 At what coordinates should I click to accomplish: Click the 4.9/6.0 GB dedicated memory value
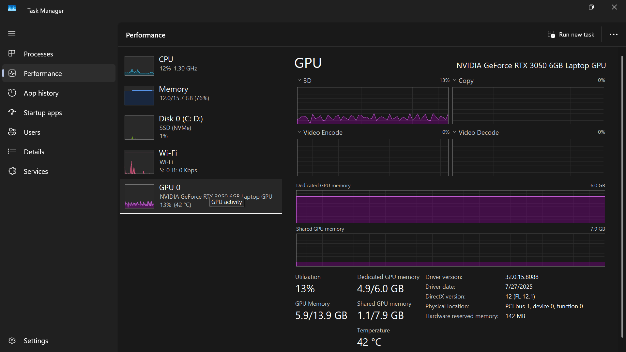(380, 289)
